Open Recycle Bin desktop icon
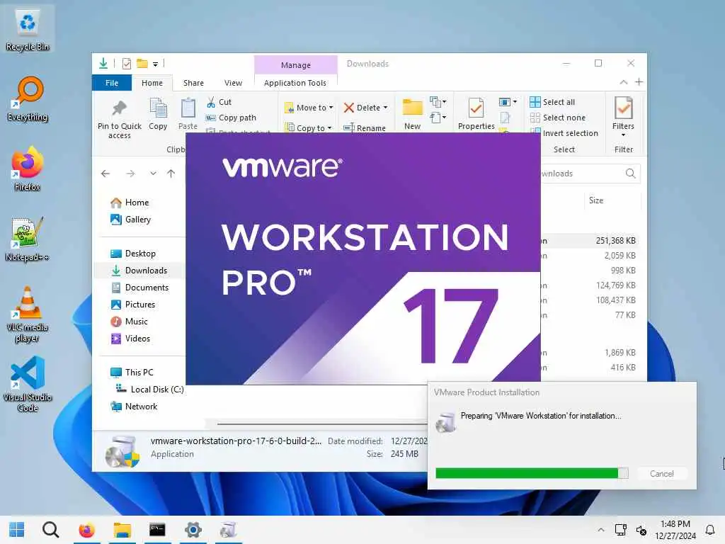 click(28, 29)
